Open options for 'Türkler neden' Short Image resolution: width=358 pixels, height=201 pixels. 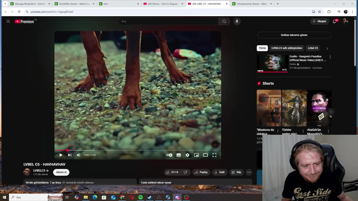point(303,131)
